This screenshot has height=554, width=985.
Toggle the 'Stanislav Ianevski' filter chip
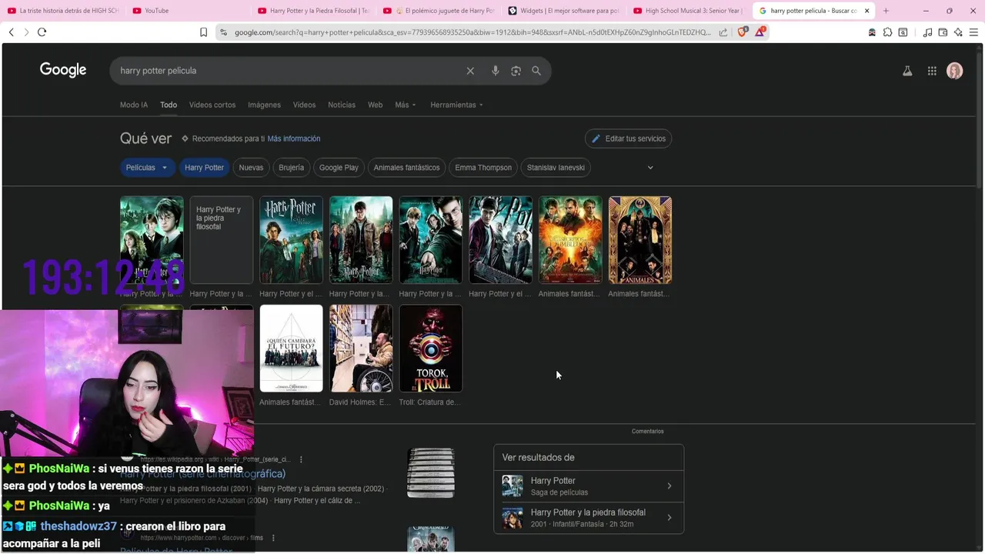[x=556, y=168]
